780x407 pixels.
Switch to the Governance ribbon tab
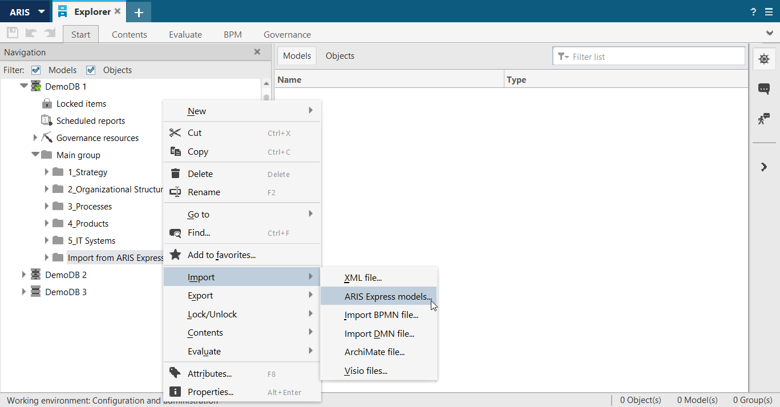287,34
